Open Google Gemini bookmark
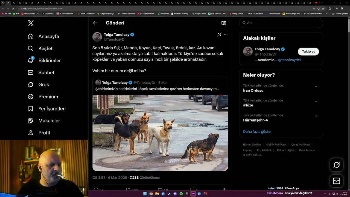This screenshot has height=197, width=350. point(199,13)
